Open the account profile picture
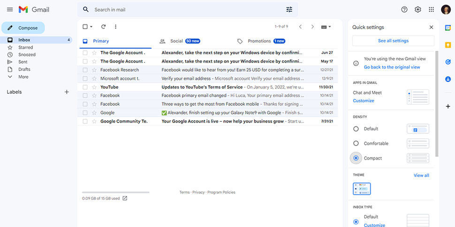455x227 pixels. [446, 9]
